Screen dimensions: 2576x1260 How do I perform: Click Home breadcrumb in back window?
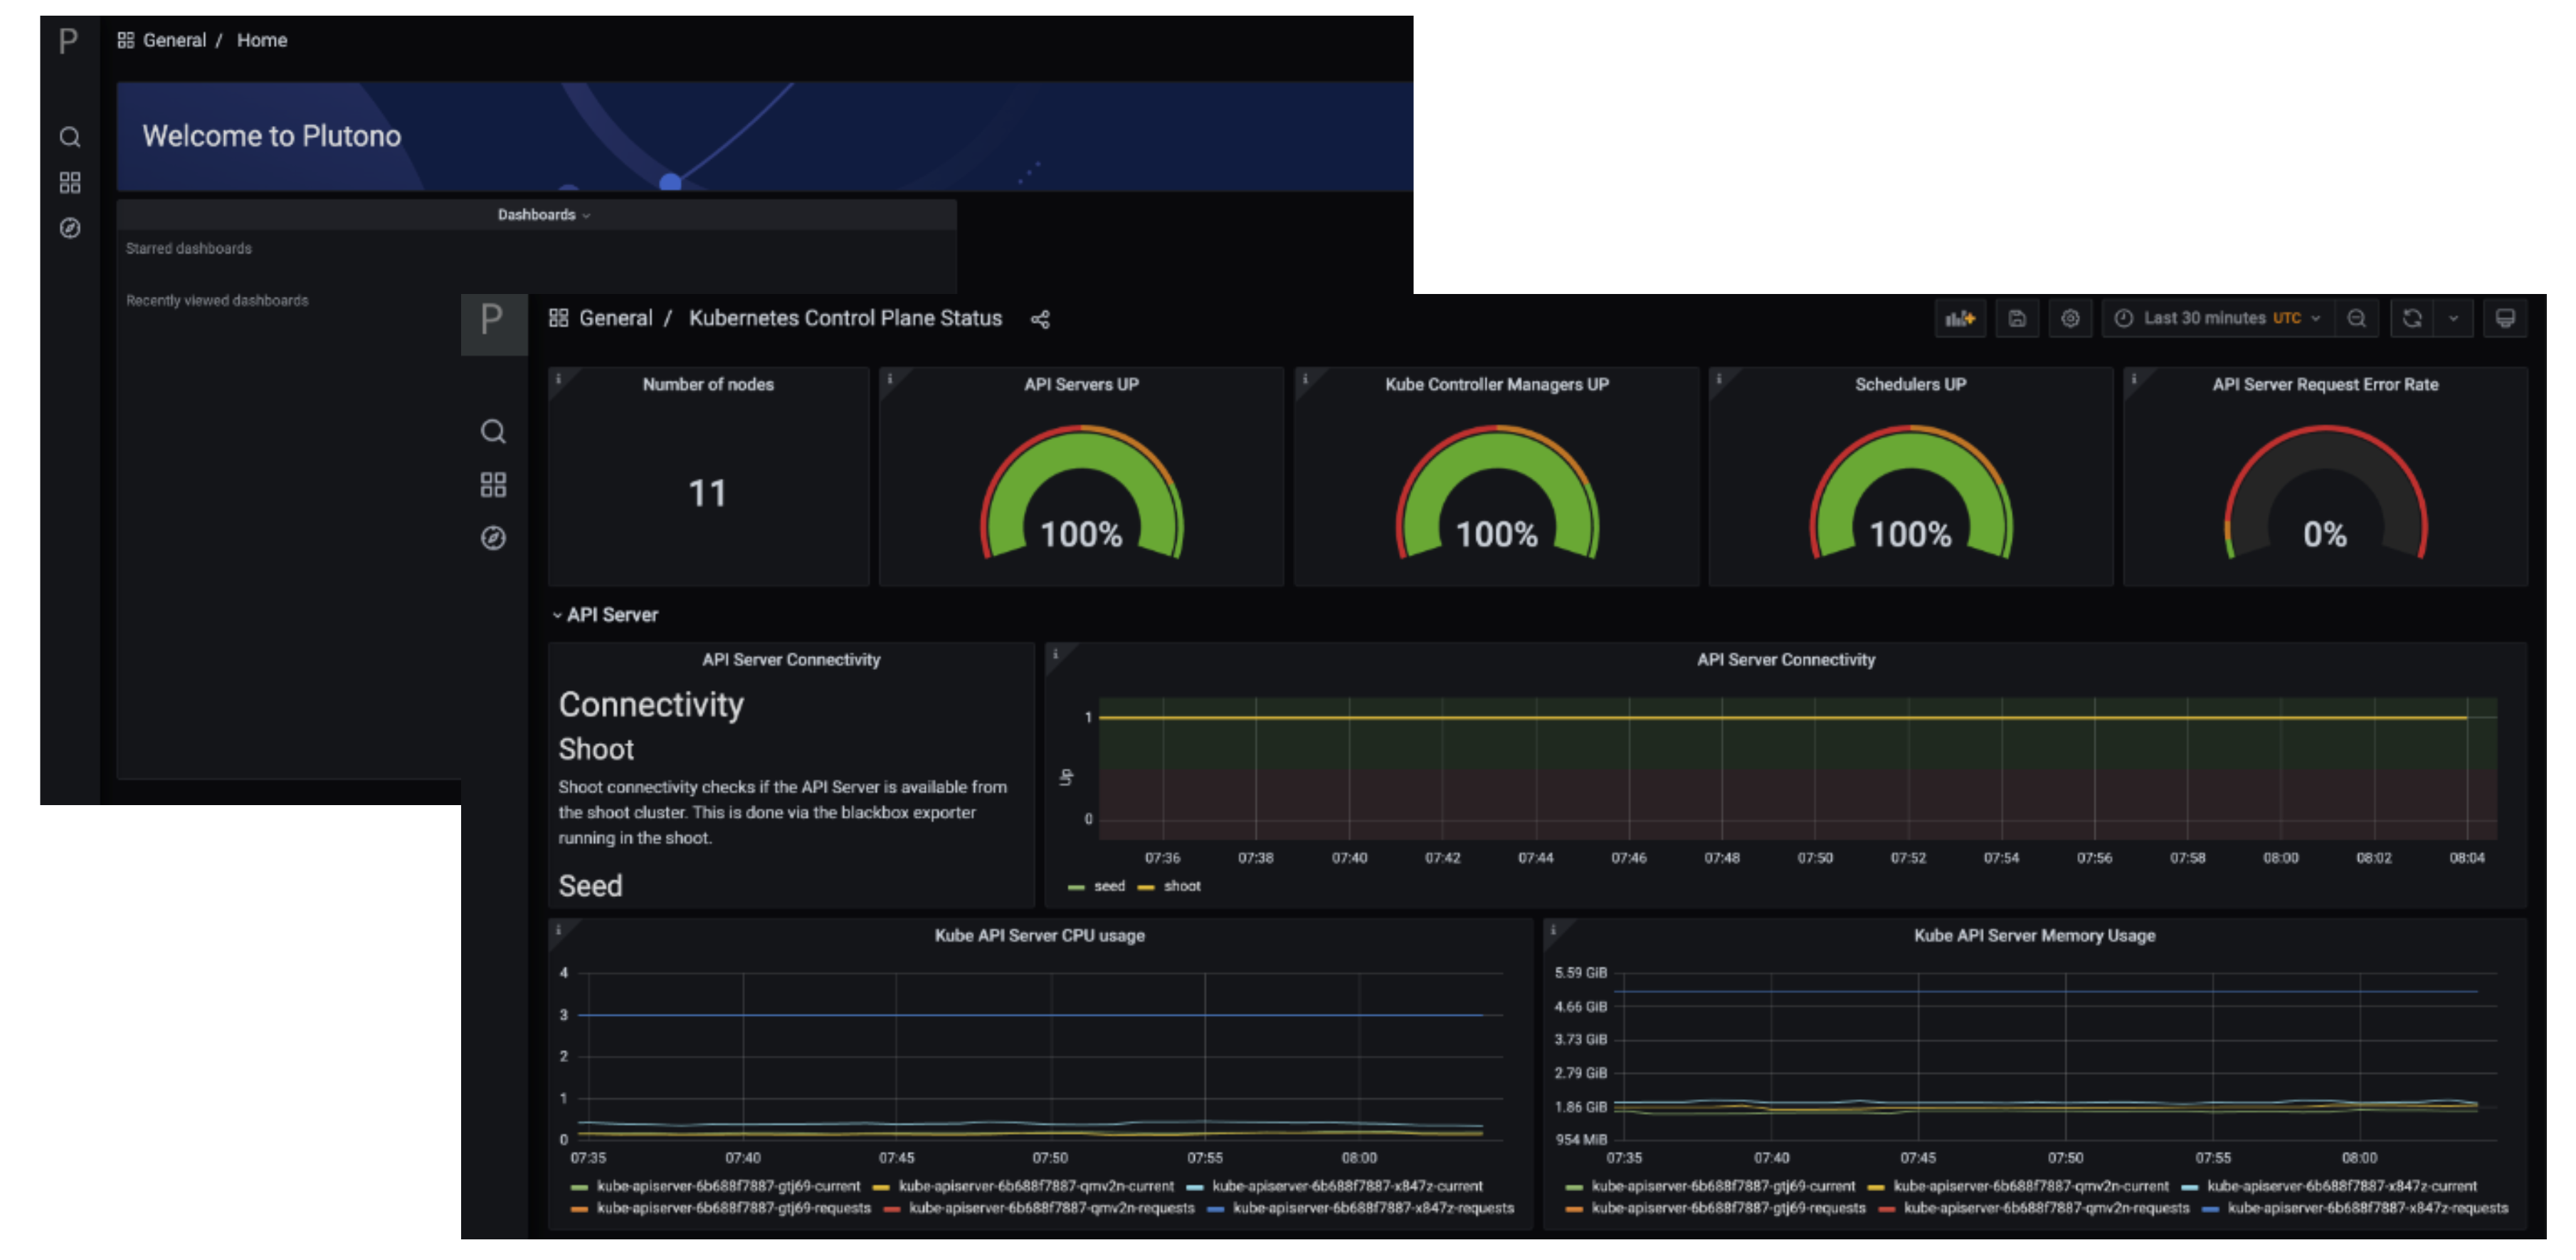tap(262, 40)
